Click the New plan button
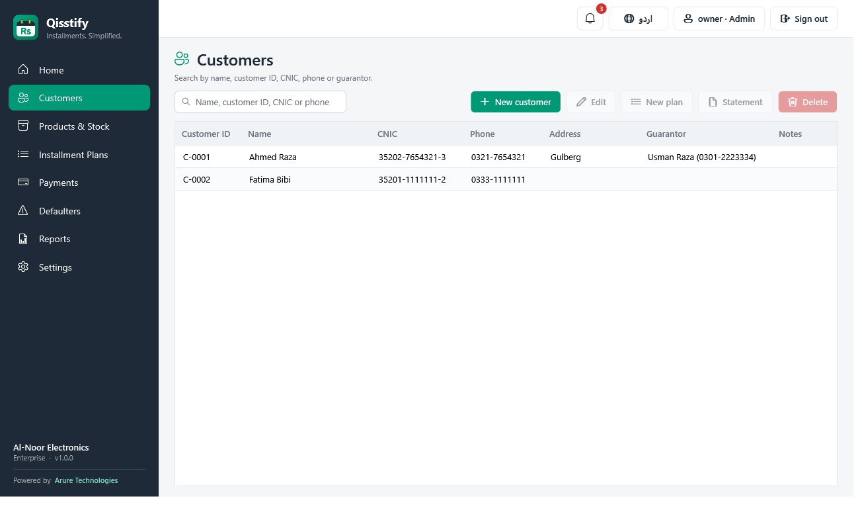The width and height of the screenshot is (862, 520). [x=656, y=102]
